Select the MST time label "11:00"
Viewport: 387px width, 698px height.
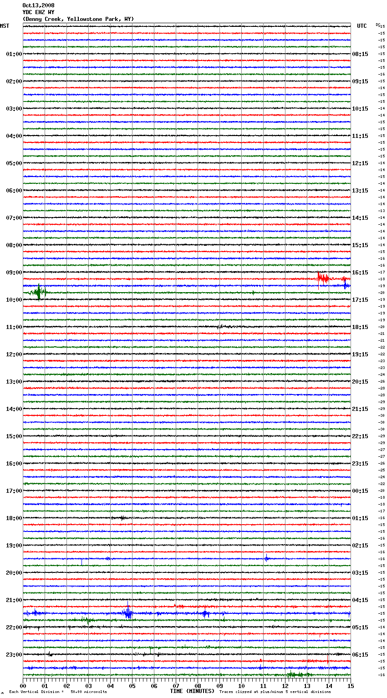pos(14,327)
